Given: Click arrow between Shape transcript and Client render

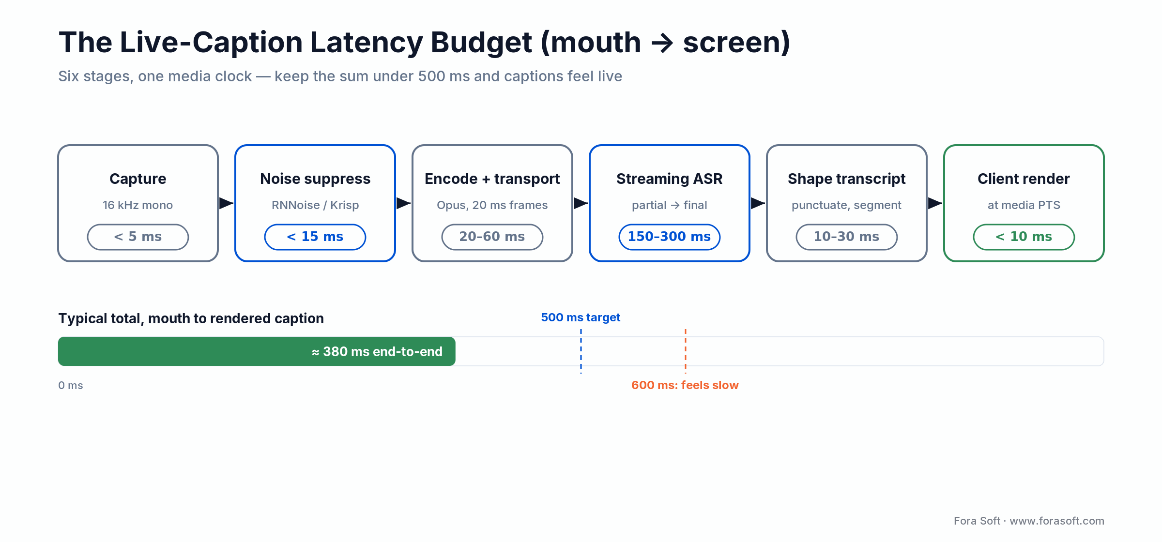Looking at the screenshot, I should tap(935, 203).
